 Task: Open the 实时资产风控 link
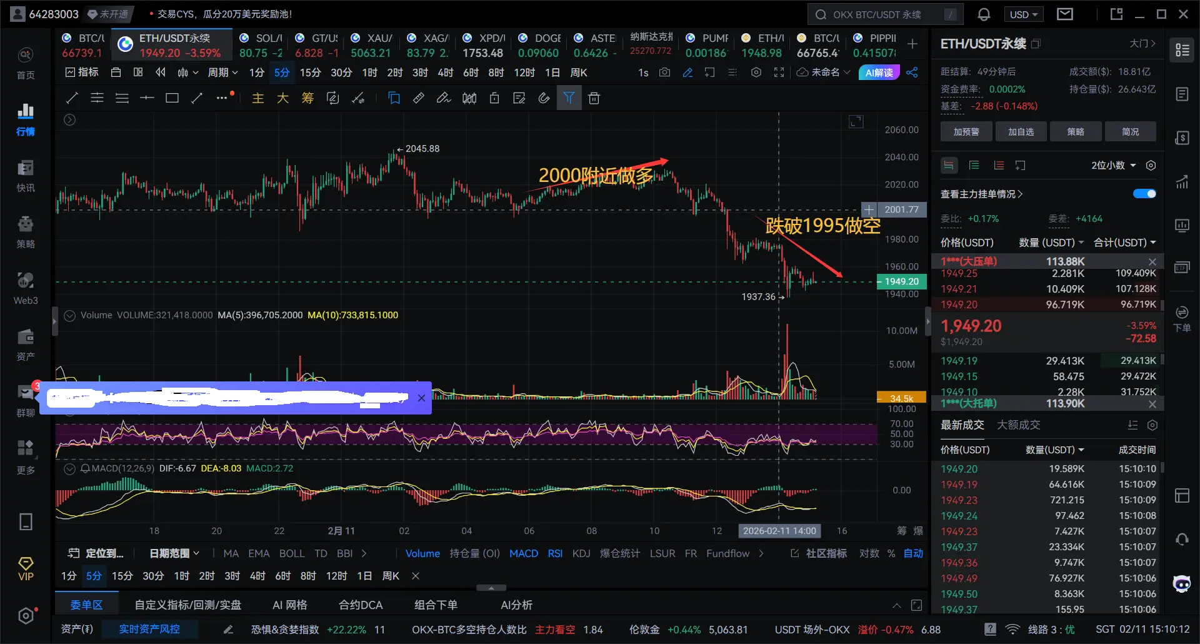[149, 629]
